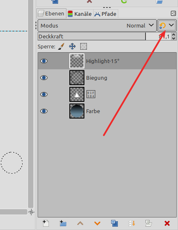Raise the selected layer
Viewport: 178px width, 230px height.
[80, 223]
